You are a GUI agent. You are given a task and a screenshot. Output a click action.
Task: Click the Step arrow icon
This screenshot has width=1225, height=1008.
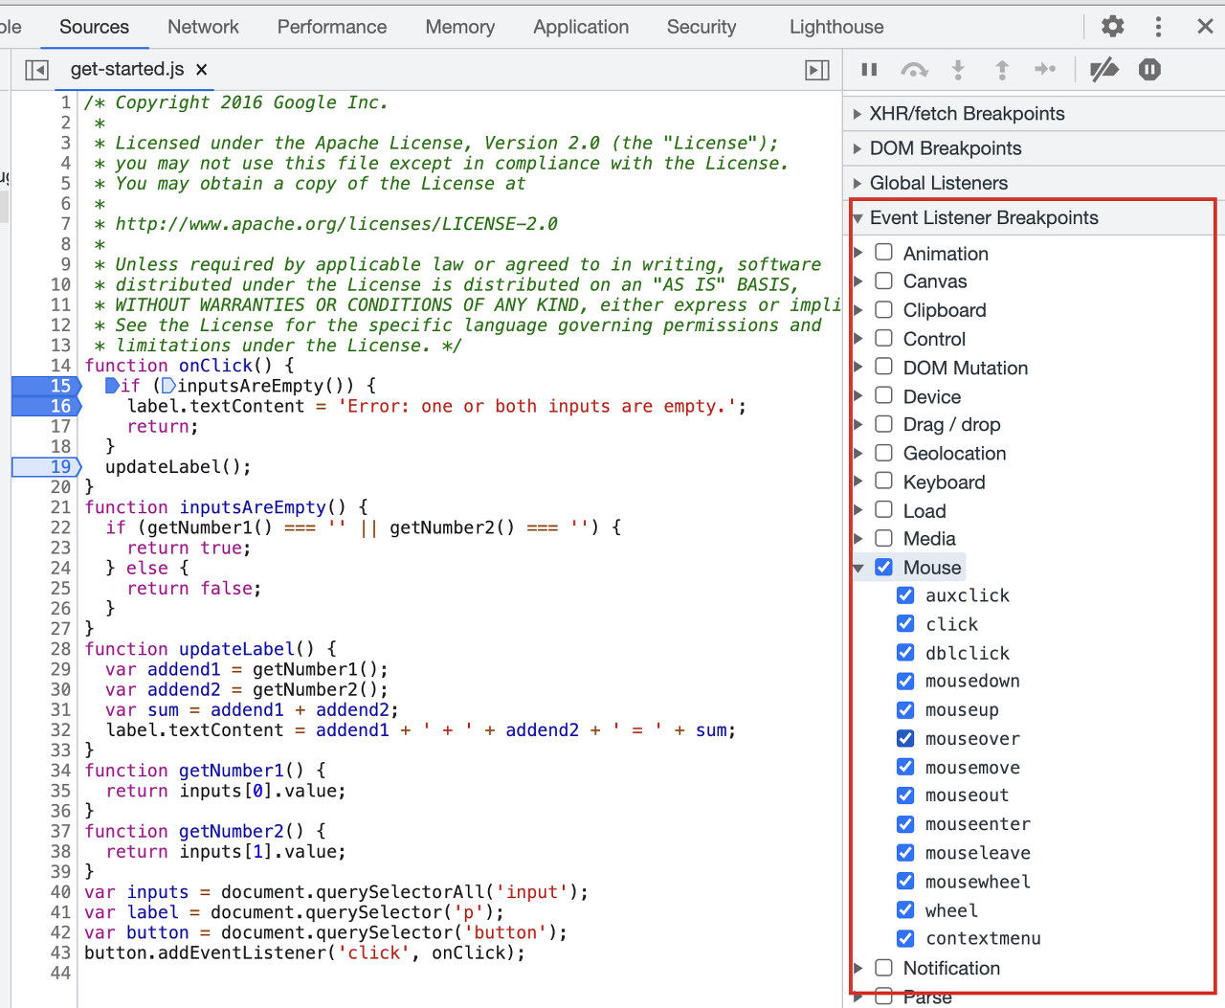tap(1045, 69)
